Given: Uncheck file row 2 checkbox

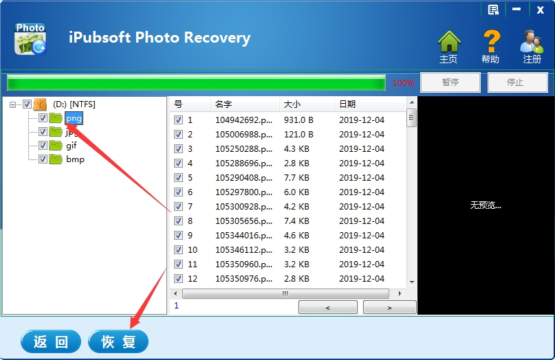Looking at the screenshot, I should click(178, 135).
